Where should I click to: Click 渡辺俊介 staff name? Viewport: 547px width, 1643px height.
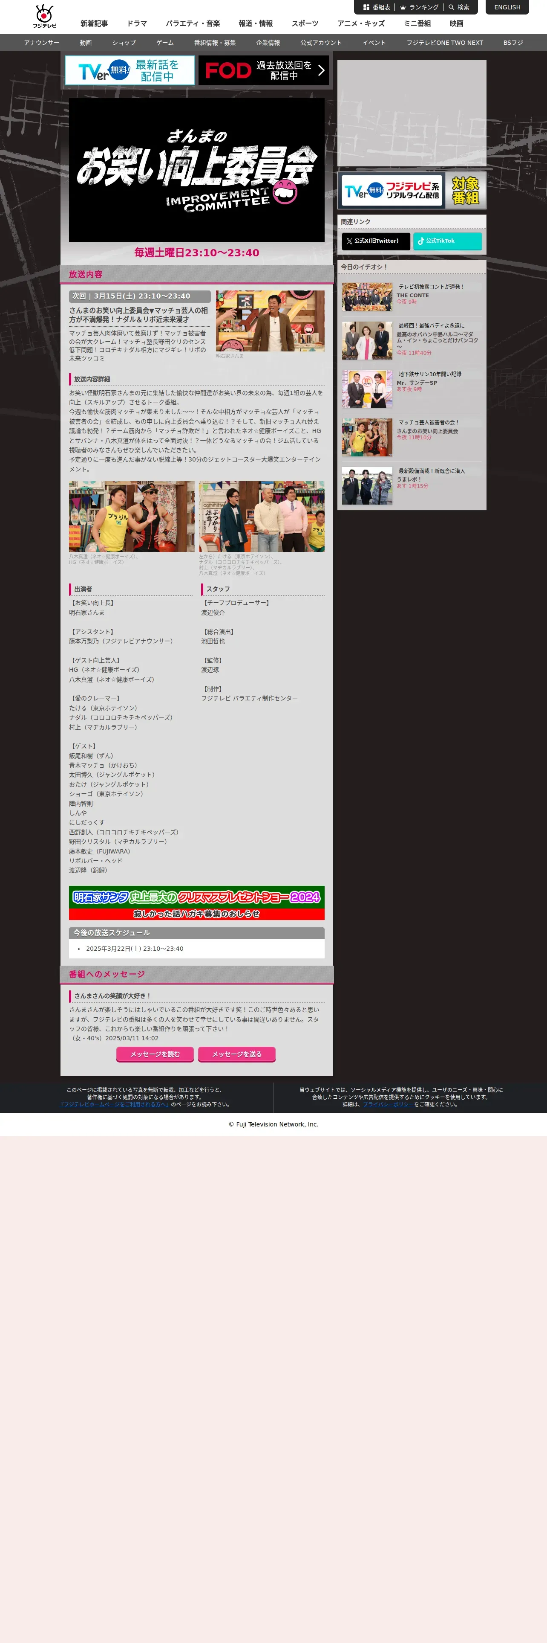[x=213, y=612]
